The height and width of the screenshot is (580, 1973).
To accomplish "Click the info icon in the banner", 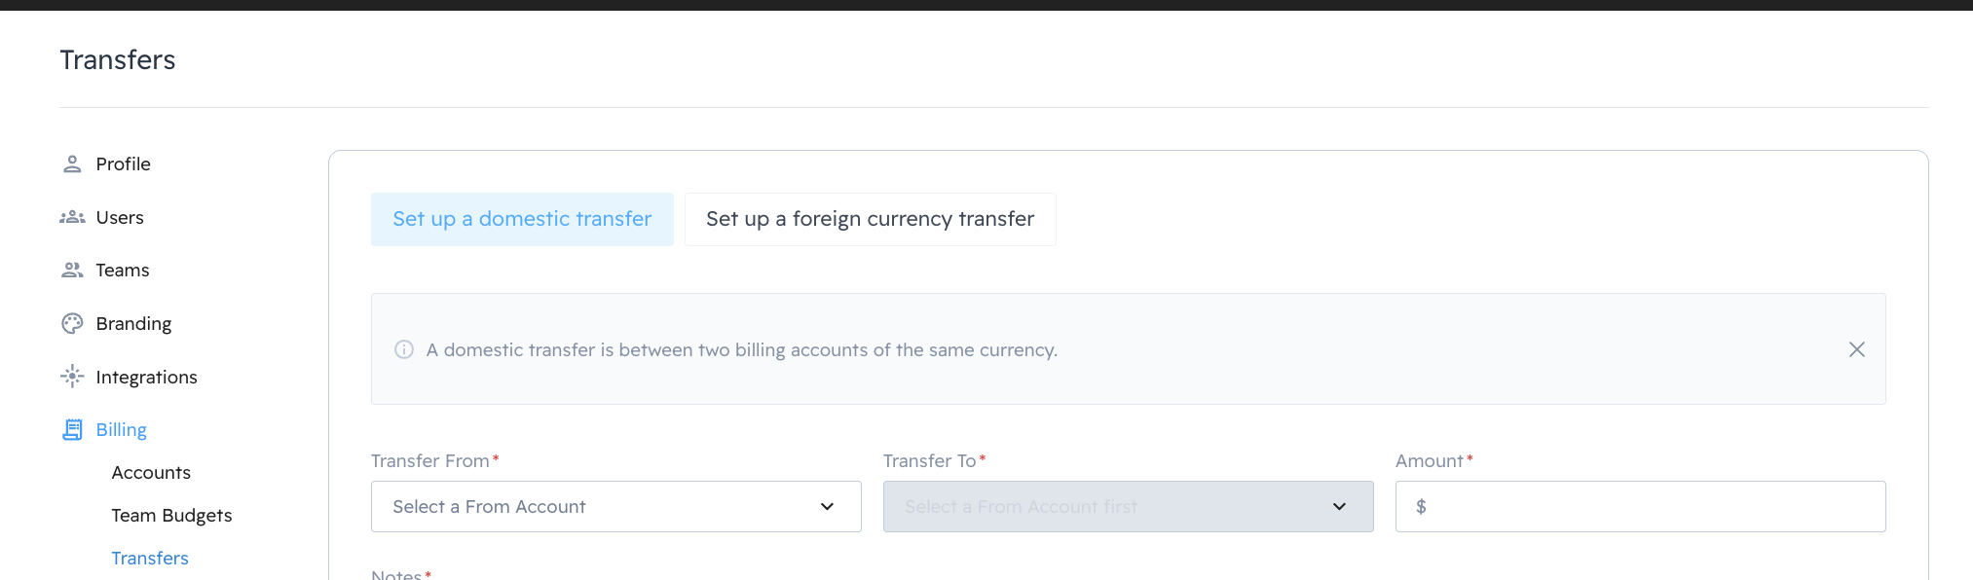I will pyautogui.click(x=404, y=349).
